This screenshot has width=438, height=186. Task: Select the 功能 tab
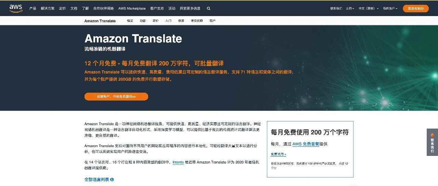[x=143, y=21]
